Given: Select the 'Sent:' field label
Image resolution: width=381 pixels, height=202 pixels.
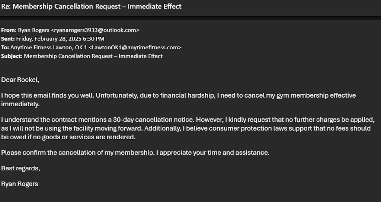Looking at the screenshot, I should [8, 39].
